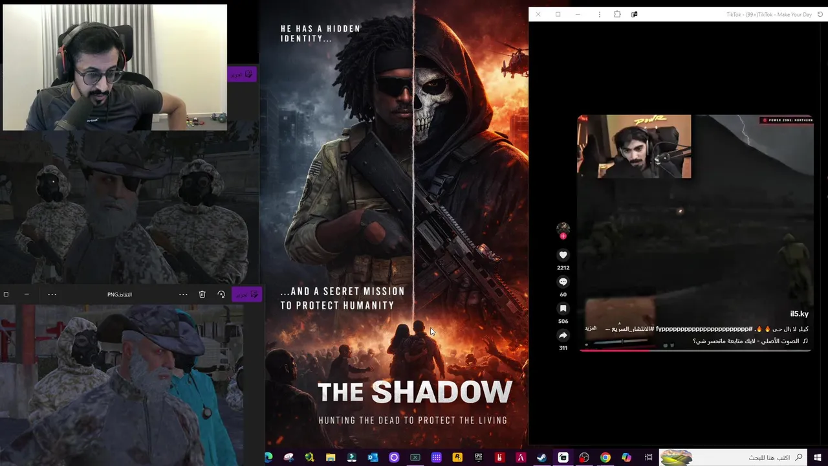Image resolution: width=828 pixels, height=466 pixels.
Task: Open TikTok comments bubble icon
Action: 563,282
